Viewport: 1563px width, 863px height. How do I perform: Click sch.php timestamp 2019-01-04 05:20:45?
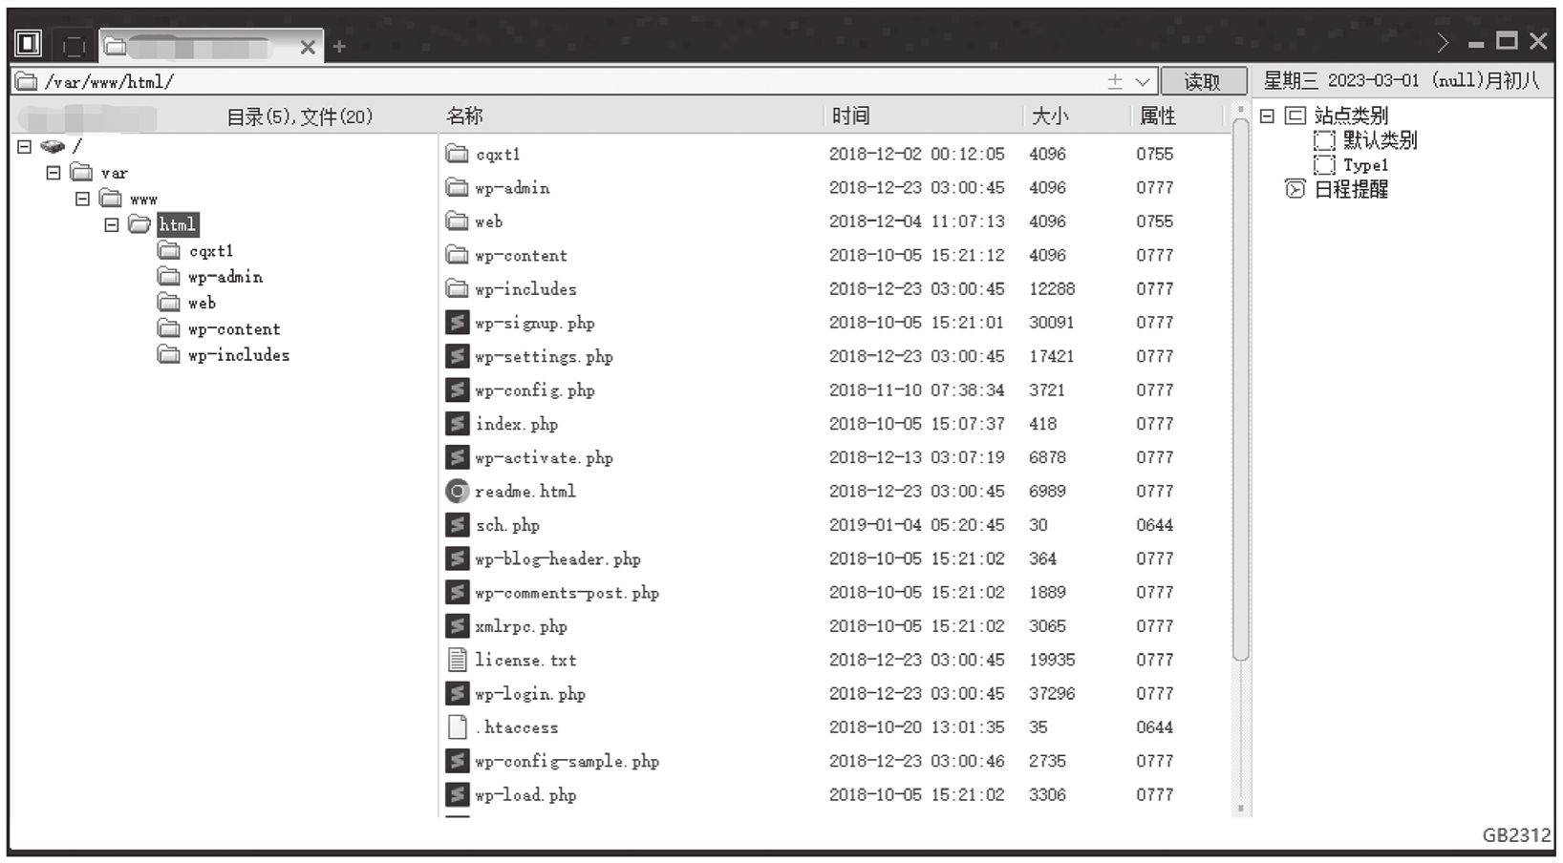click(x=916, y=525)
